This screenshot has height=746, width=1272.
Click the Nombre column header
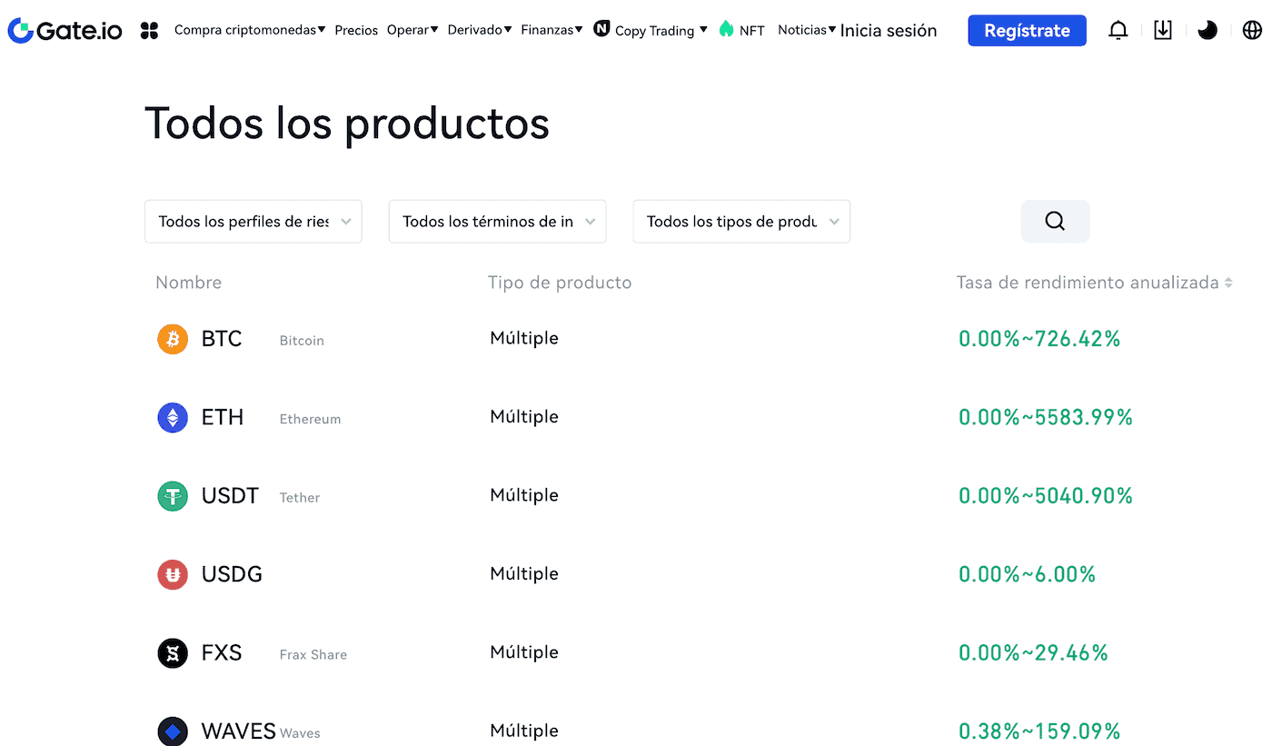(x=188, y=283)
